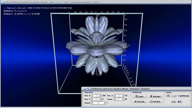Increase Rot. X with right arrow
The height and width of the screenshot is (108, 192).
coord(100,96)
